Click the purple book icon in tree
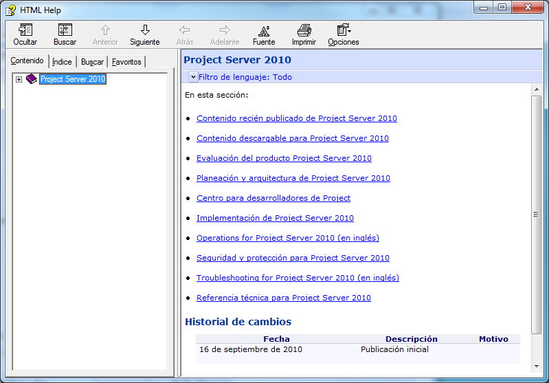This screenshot has width=549, height=383. tap(31, 79)
